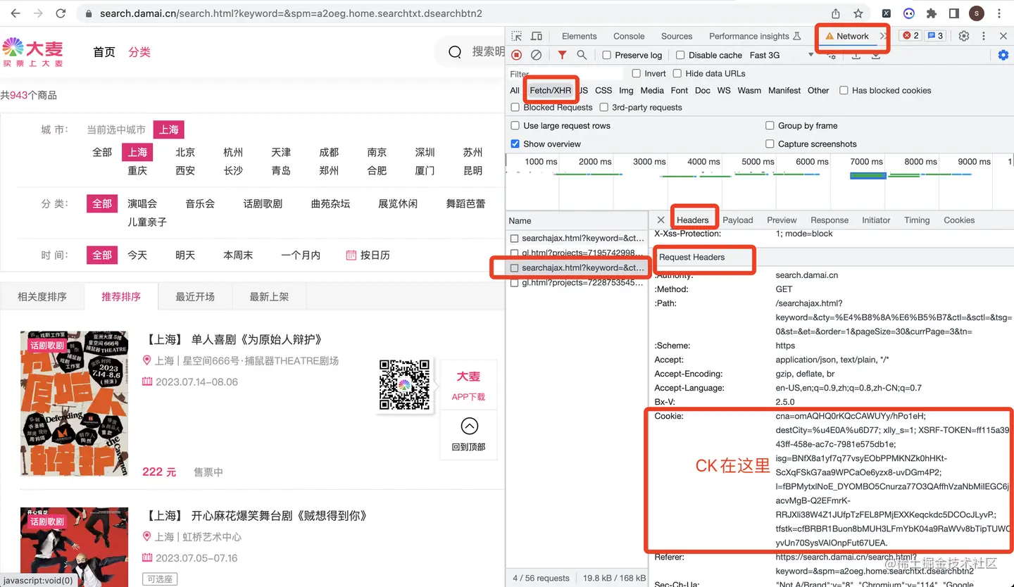Open the Fast 3G throttling dropdown
Image resolution: width=1014 pixels, height=587 pixels.
pyautogui.click(x=768, y=54)
